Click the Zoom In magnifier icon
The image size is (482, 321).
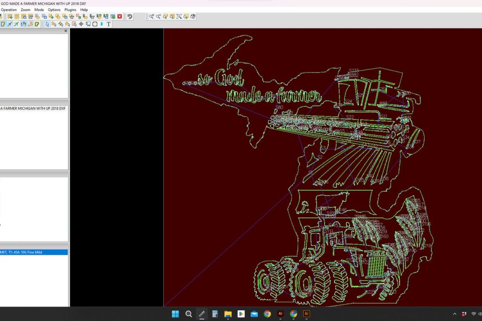tap(152, 16)
